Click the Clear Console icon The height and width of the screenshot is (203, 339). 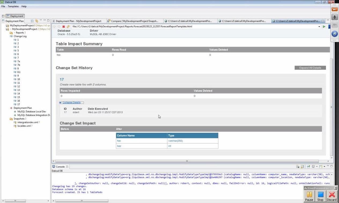[298, 167]
